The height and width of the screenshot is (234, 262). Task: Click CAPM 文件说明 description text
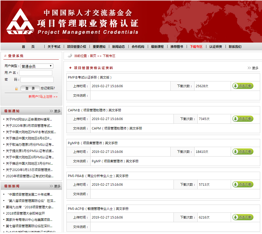pos(117,128)
